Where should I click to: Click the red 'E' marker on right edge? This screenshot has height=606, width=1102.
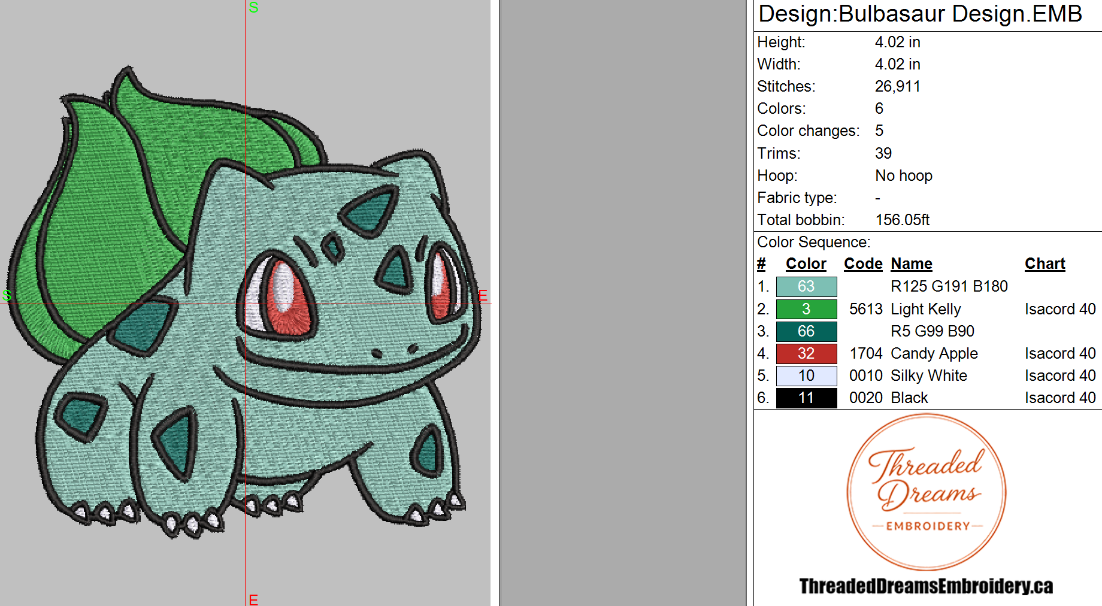click(x=483, y=295)
